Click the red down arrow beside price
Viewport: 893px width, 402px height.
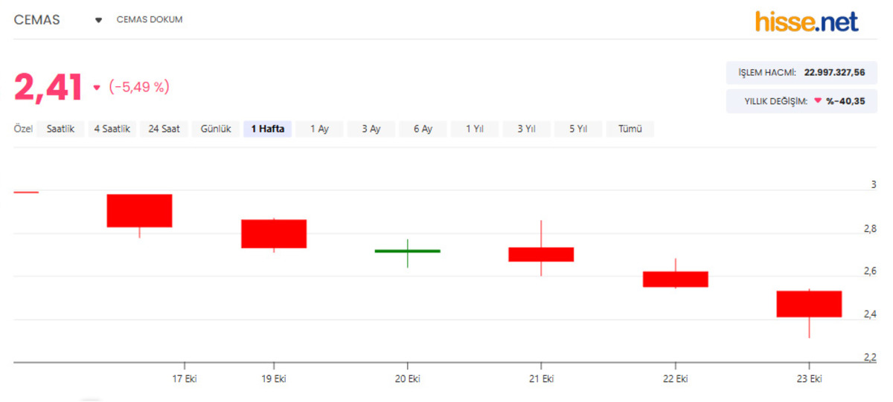point(96,88)
